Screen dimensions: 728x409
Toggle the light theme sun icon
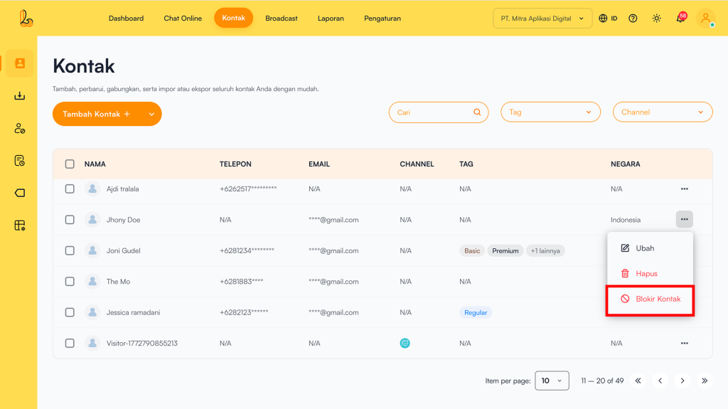656,18
